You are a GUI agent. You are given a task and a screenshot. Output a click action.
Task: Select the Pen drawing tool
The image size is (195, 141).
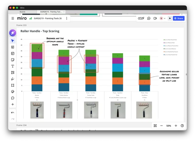click(13, 79)
